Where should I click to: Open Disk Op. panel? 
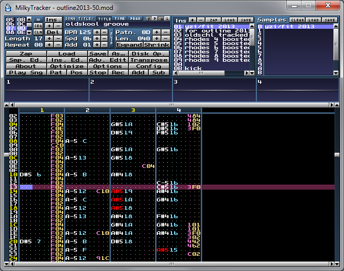click(149, 54)
